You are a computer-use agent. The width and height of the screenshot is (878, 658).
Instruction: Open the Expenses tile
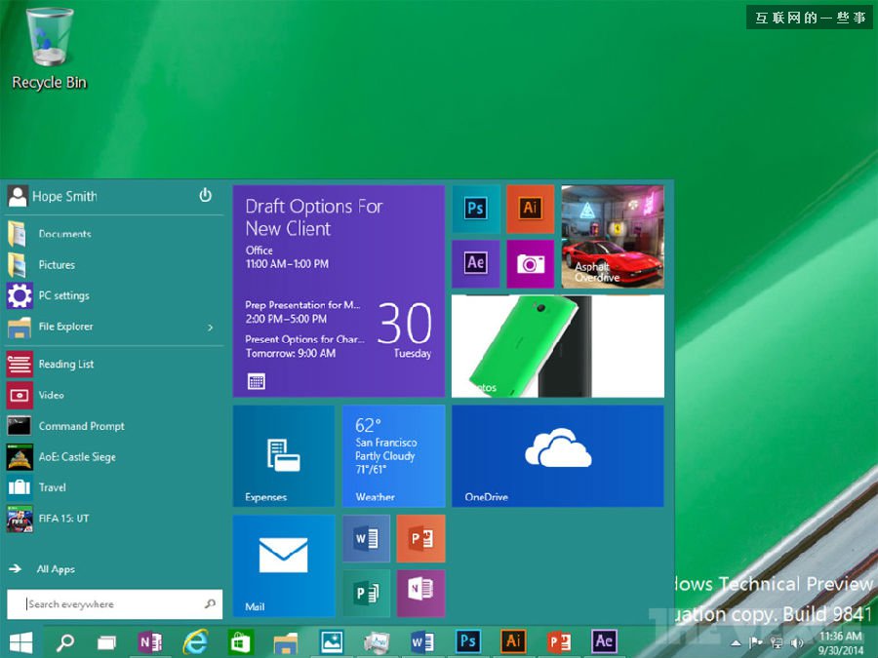pyautogui.click(x=283, y=455)
